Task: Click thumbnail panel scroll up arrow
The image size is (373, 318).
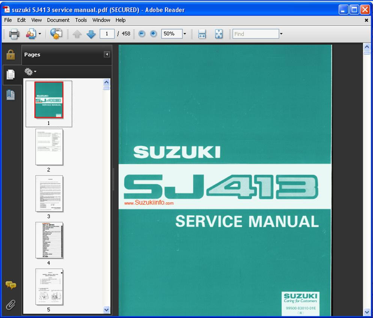Action: (x=106, y=82)
